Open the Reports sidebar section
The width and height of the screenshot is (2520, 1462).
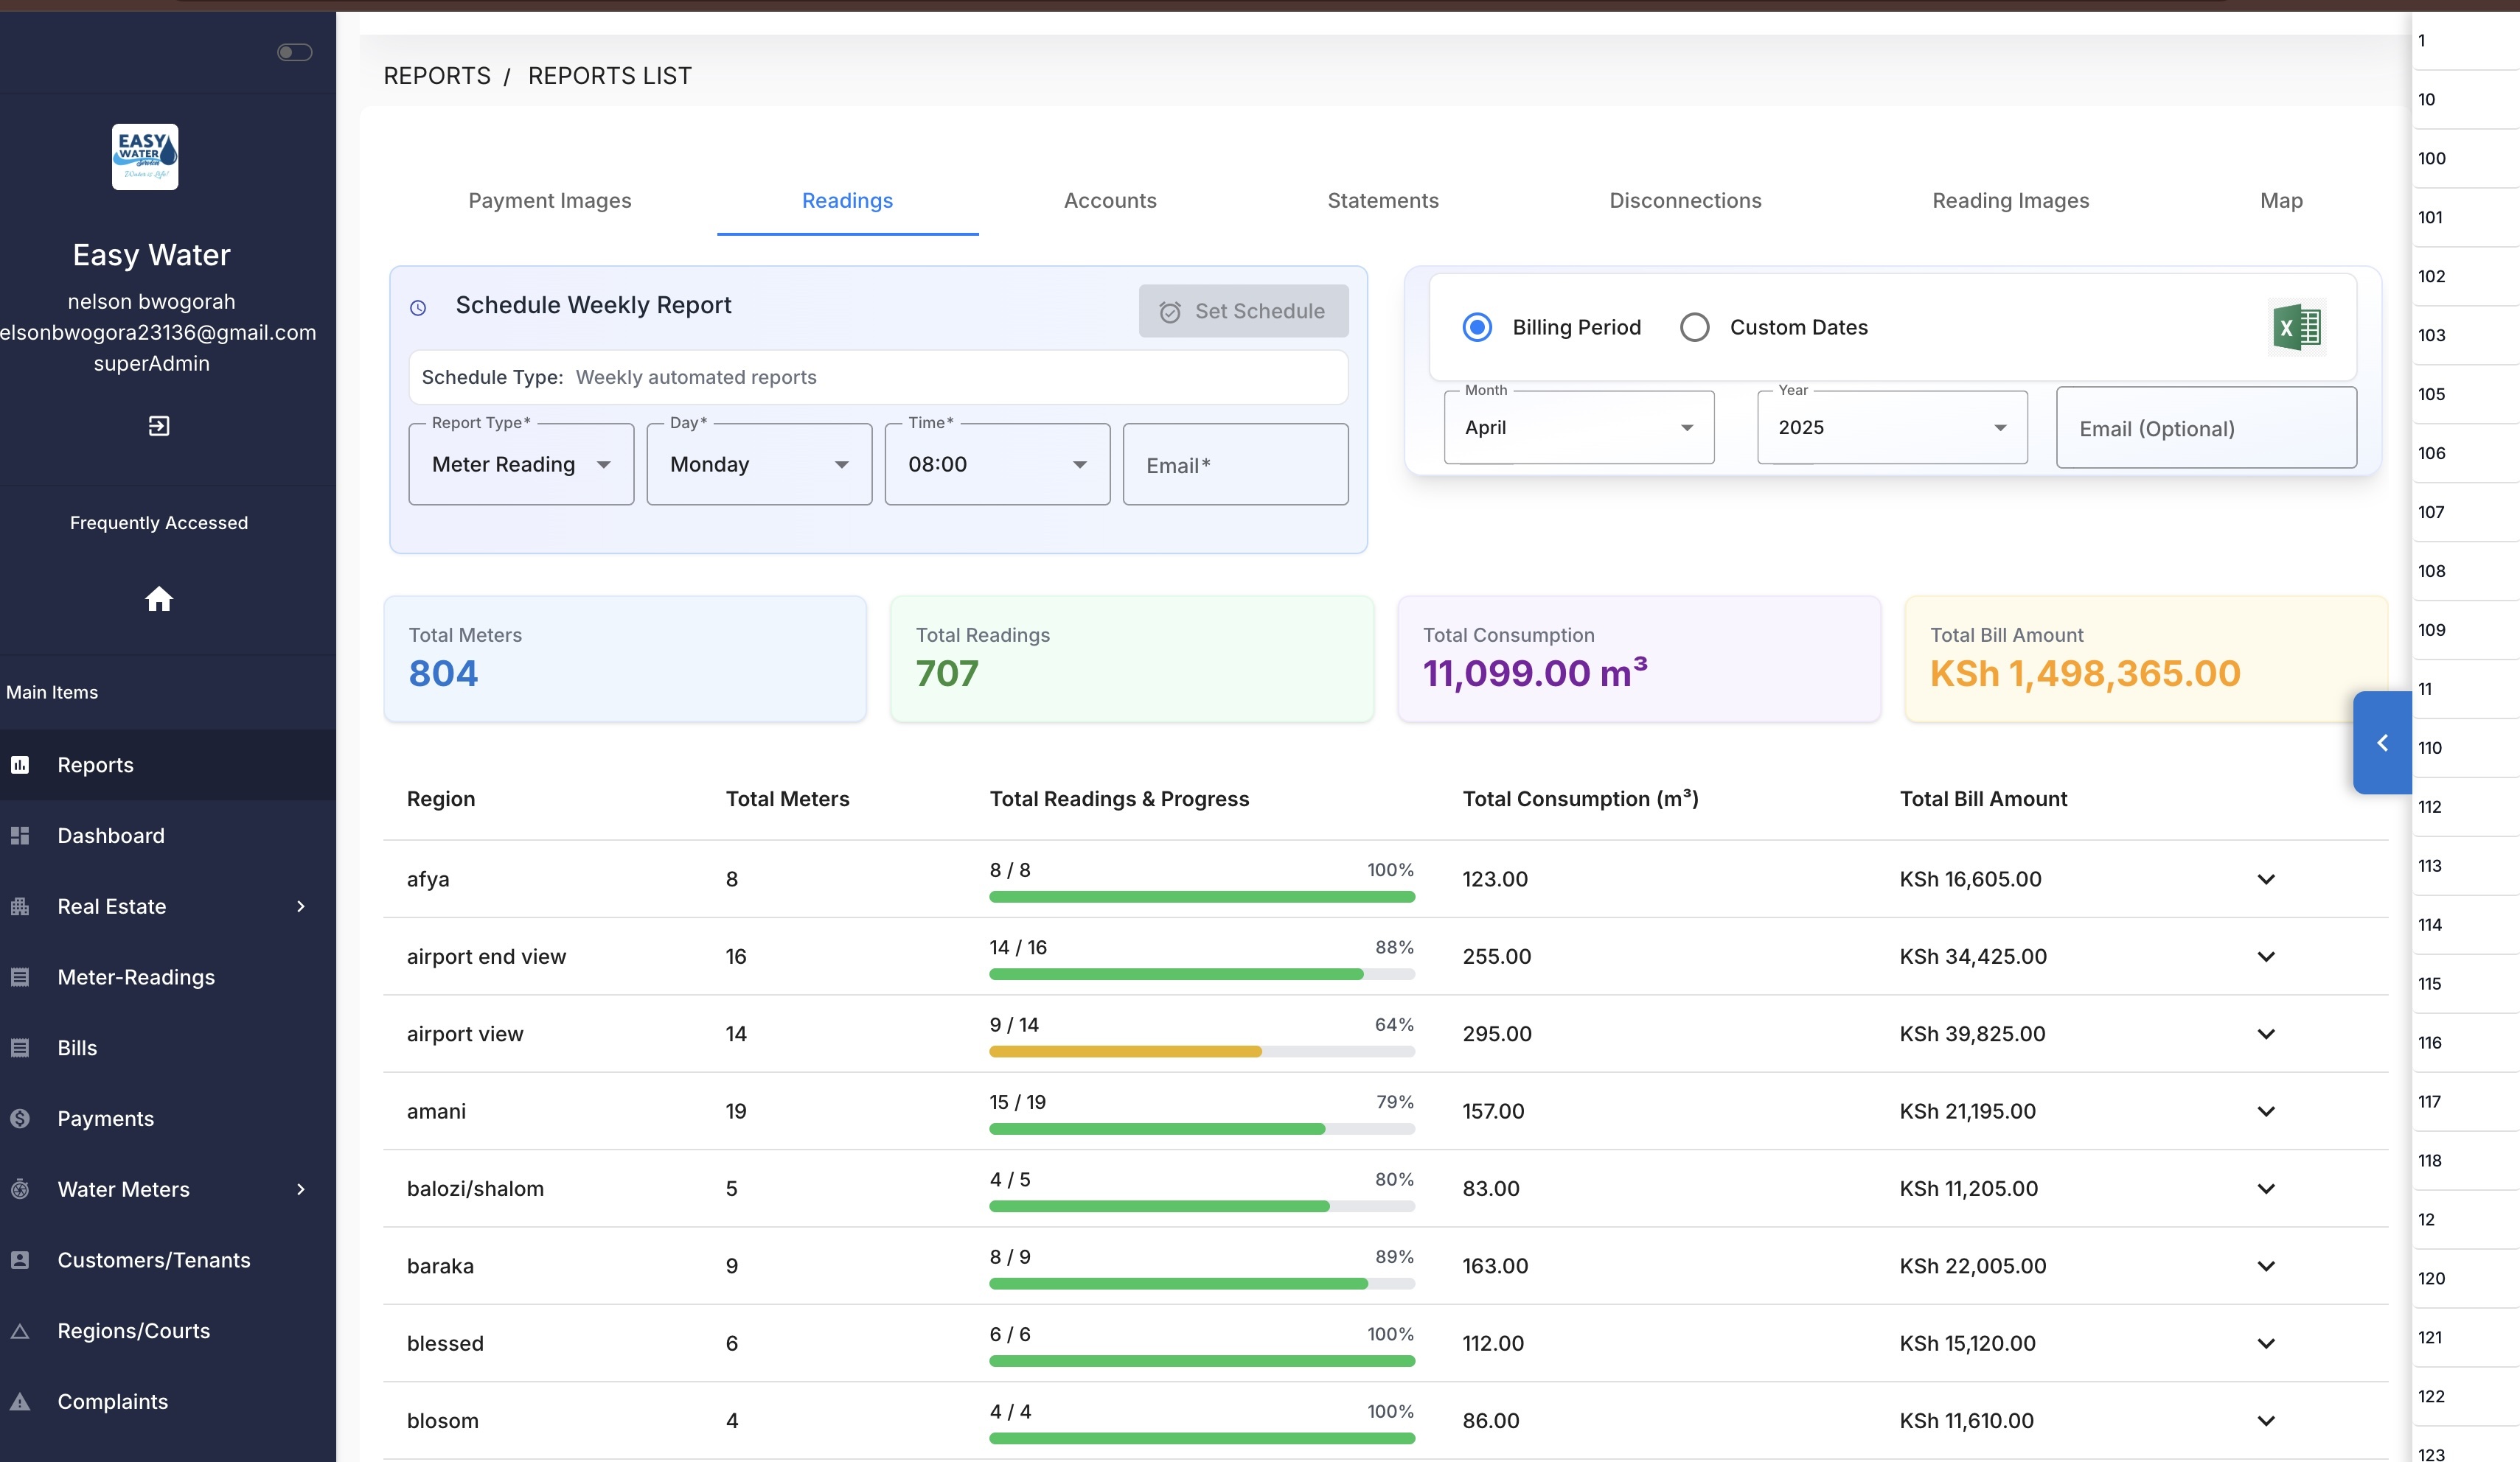tap(95, 764)
